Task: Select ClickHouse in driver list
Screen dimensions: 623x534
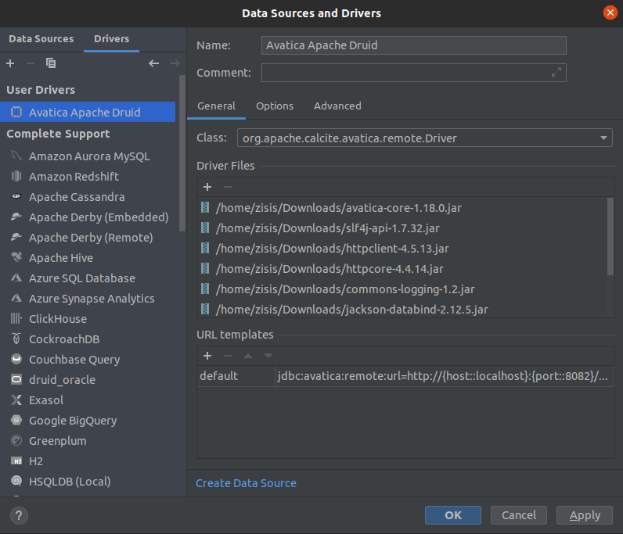Action: point(58,319)
